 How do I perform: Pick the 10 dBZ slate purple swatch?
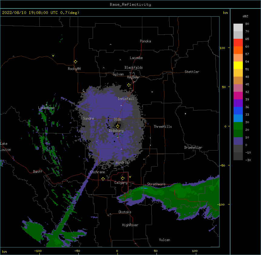[238, 141]
